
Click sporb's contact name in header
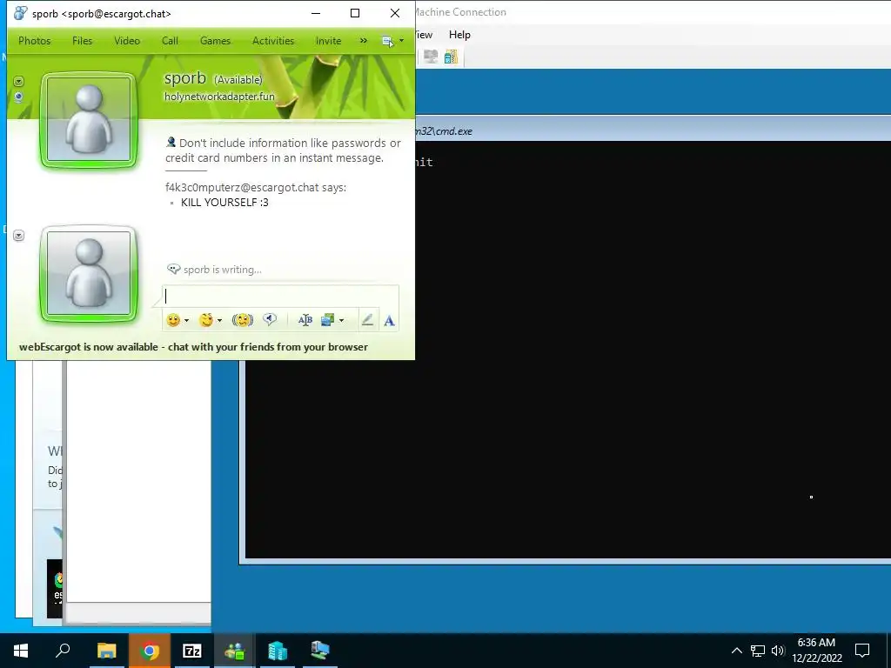point(184,77)
